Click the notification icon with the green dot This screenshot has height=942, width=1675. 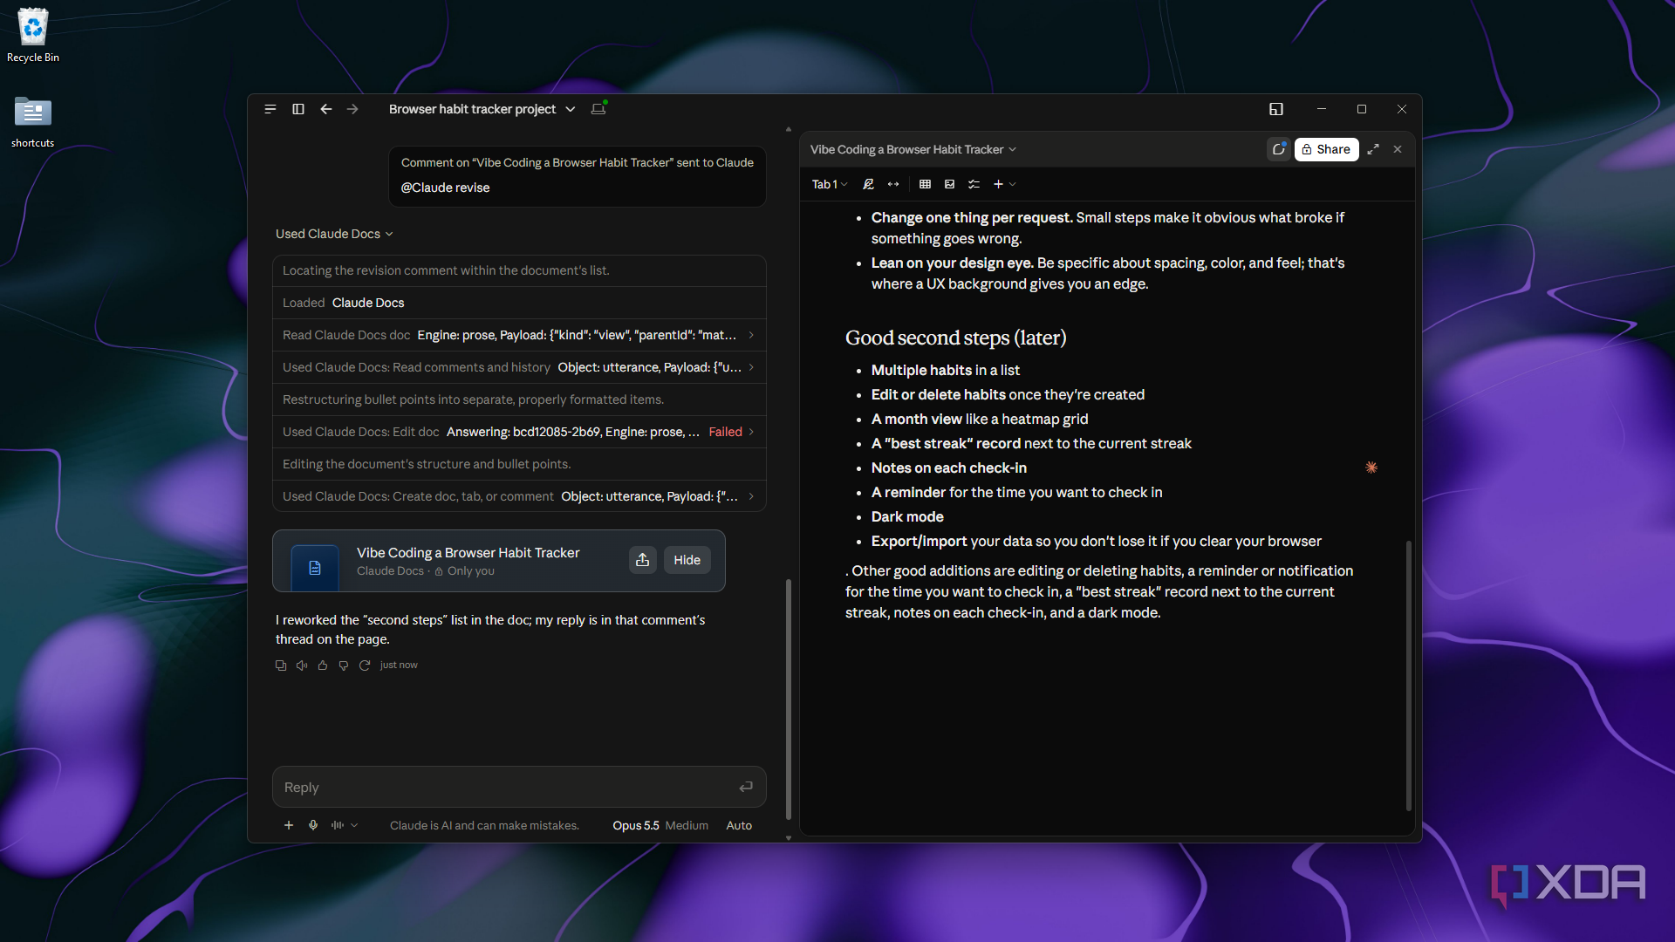click(x=598, y=108)
